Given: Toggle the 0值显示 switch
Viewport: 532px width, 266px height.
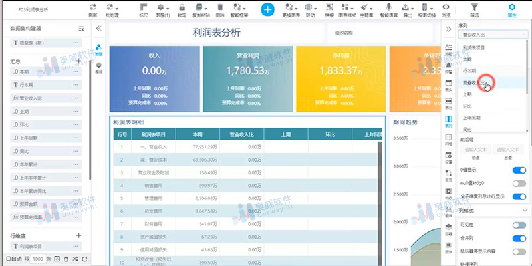Looking at the screenshot, I should (519, 170).
